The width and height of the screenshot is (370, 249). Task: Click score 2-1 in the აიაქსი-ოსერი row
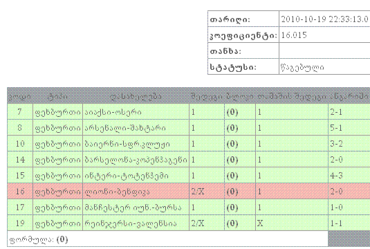coord(336,112)
